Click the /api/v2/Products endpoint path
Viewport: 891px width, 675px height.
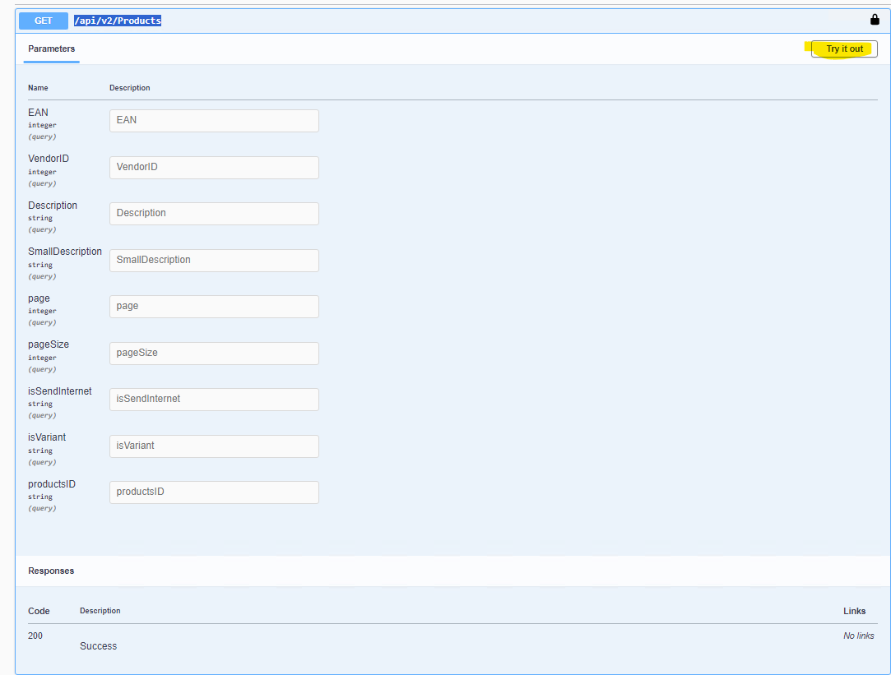pos(118,21)
